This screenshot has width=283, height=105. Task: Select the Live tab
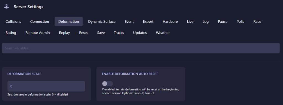tap(190, 22)
